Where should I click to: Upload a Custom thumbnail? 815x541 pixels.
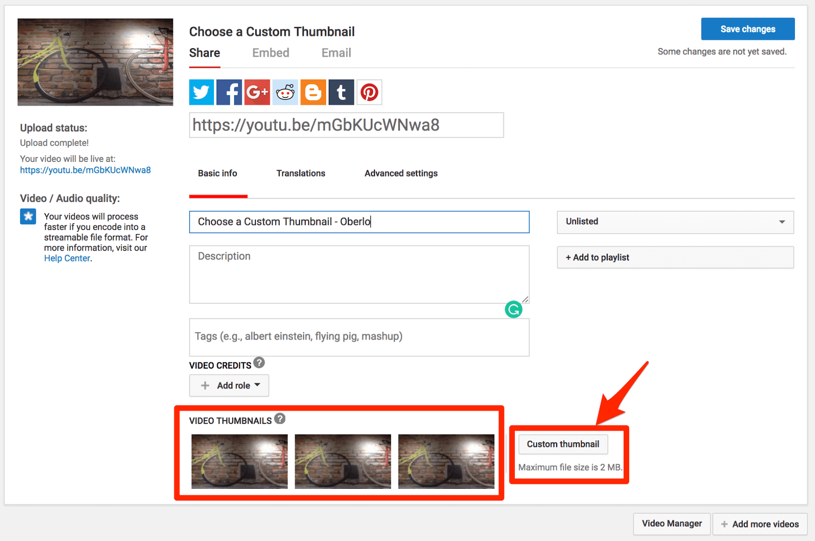pyautogui.click(x=563, y=444)
